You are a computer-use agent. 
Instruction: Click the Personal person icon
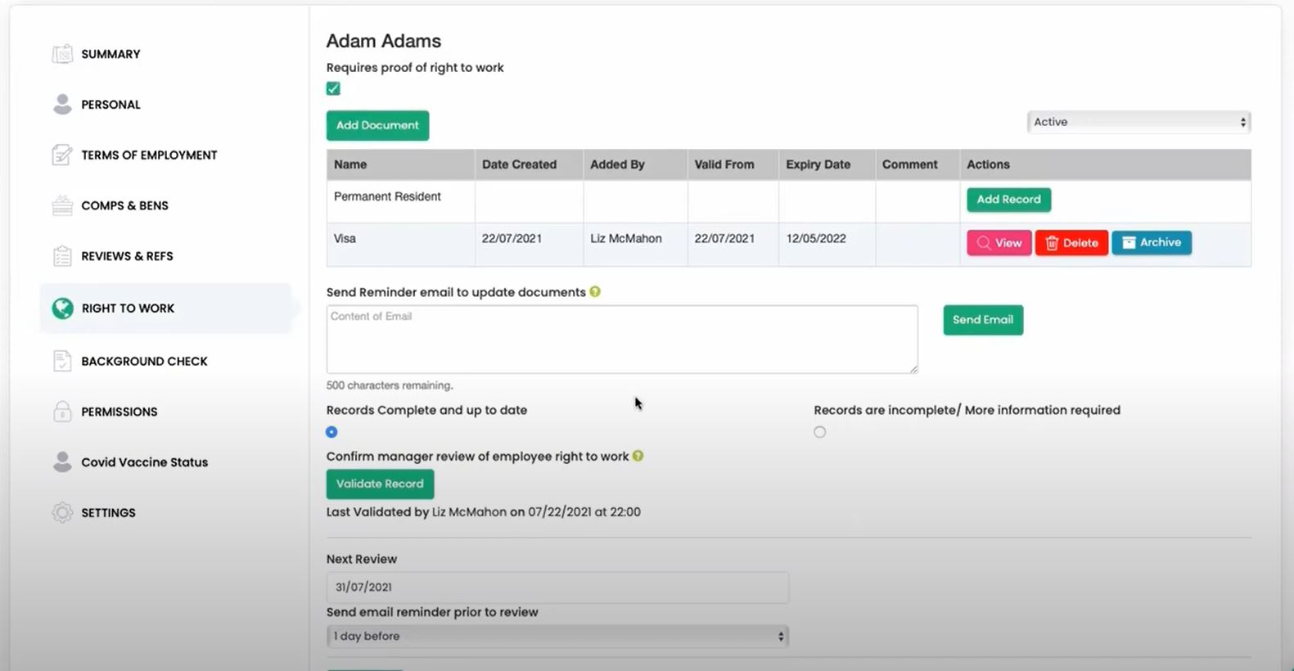pyautogui.click(x=62, y=105)
